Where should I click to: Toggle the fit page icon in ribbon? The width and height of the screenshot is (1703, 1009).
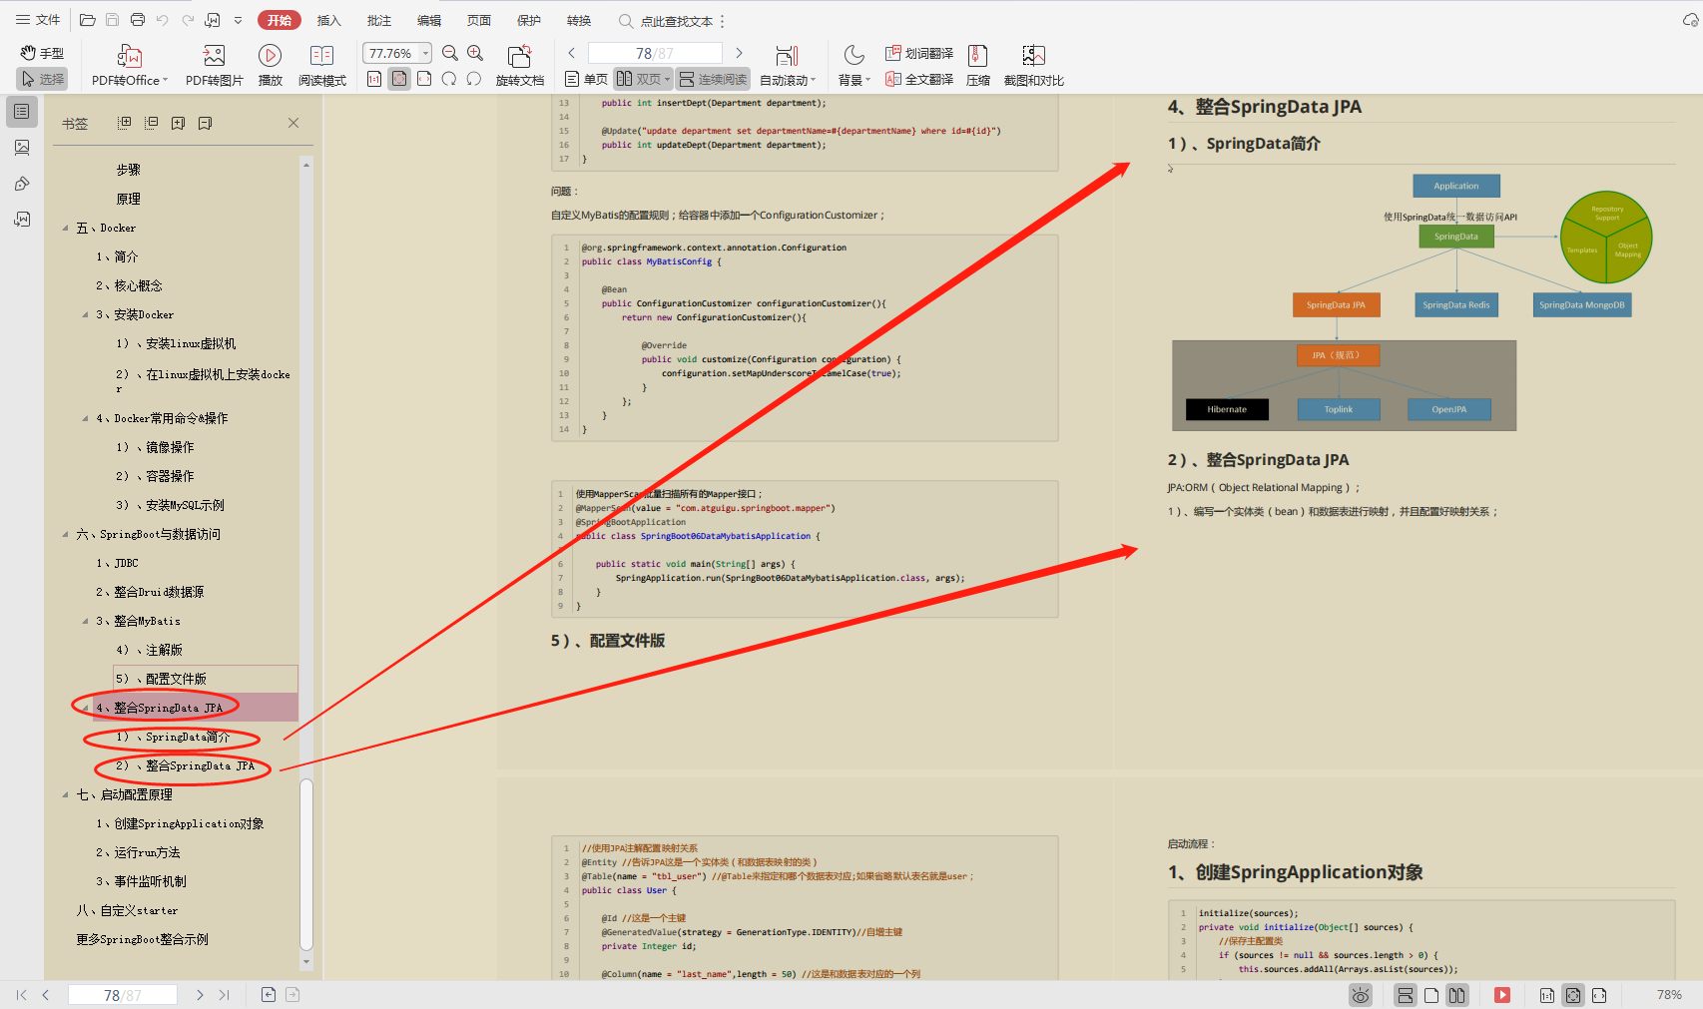click(399, 79)
